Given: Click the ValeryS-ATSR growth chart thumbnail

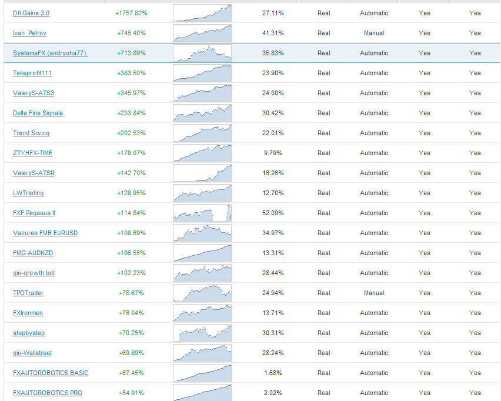Looking at the screenshot, I should coord(202,173).
